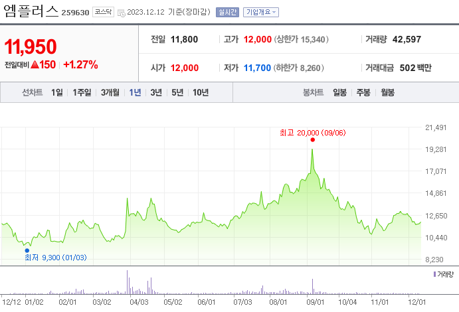Click the 하한가 8,260 text
Screen dimensions: 459x312
[299, 68]
